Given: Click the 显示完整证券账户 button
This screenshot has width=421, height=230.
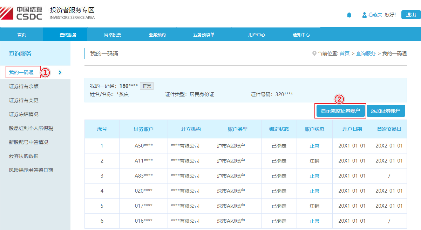Looking at the screenshot, I should tap(340, 111).
